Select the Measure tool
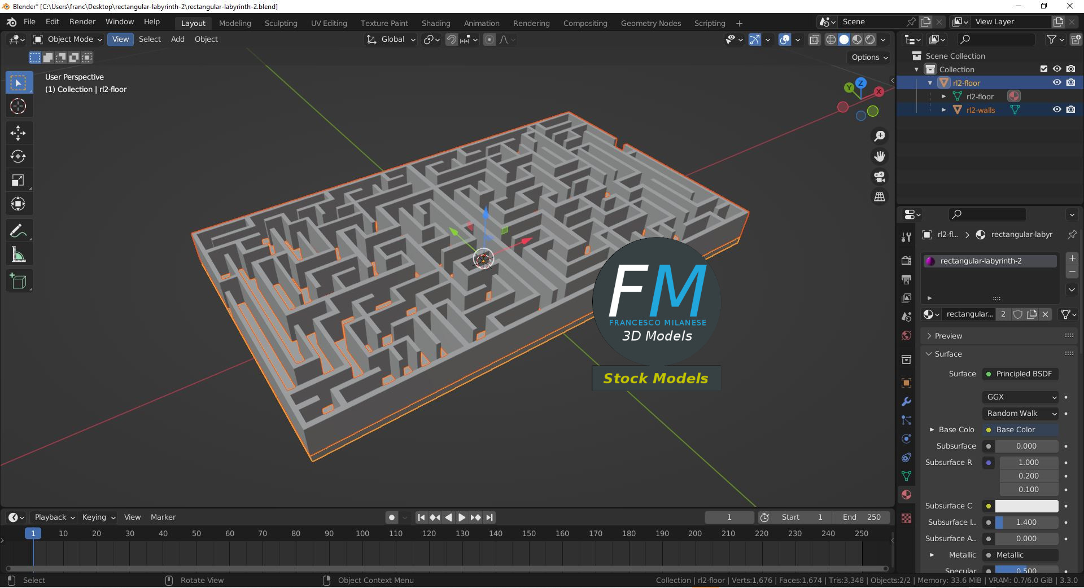Viewport: 1084px width, 588px height. tap(19, 254)
